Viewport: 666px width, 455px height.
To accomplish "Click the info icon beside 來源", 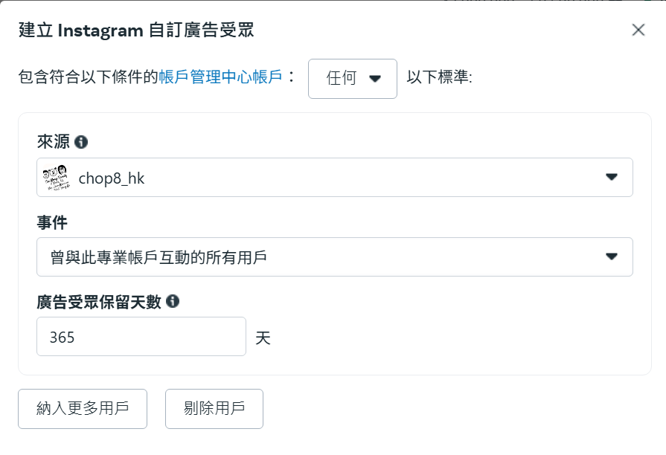I will tap(81, 141).
